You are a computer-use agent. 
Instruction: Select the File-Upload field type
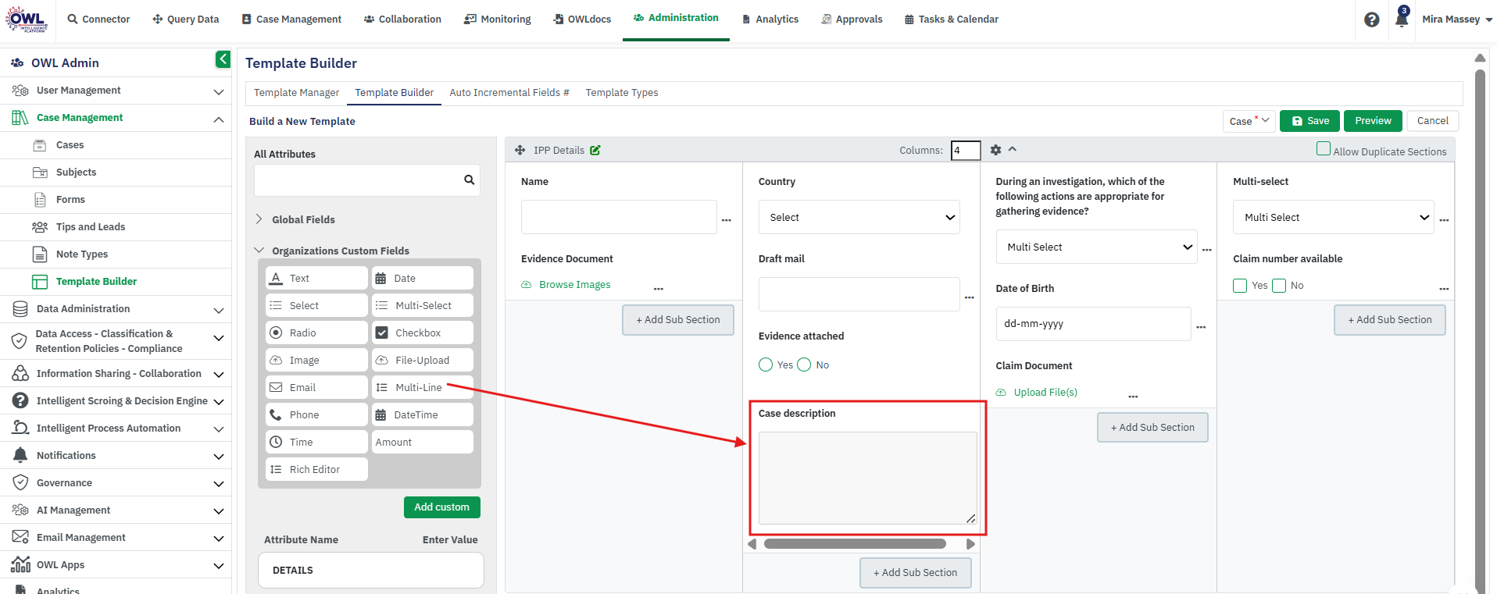[x=423, y=360]
